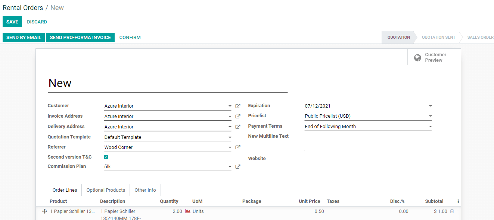Sort by Unit Price column header
Viewport: 494px width, 220px height.
tap(310, 201)
